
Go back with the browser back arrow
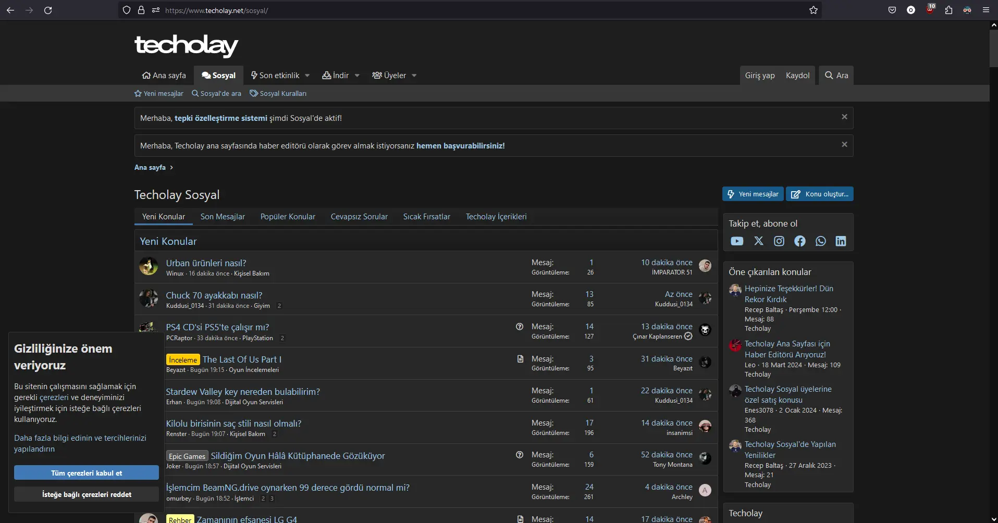point(10,10)
